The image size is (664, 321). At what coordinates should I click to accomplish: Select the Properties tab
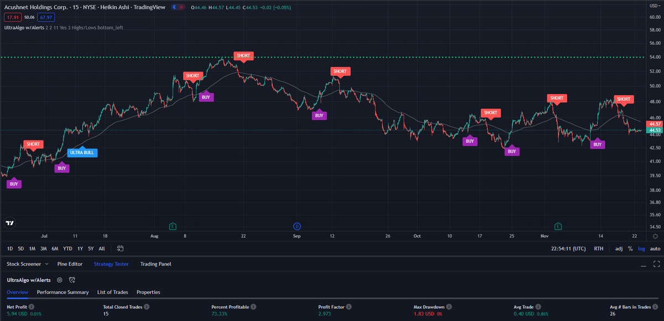(x=148, y=292)
